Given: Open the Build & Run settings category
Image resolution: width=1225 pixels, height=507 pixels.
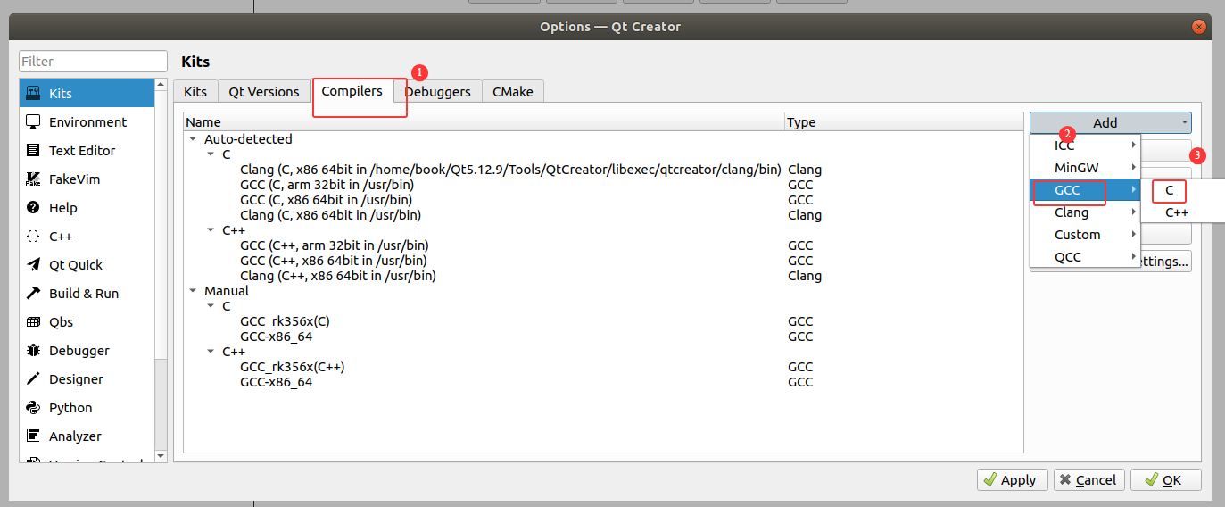Looking at the screenshot, I should [x=87, y=293].
